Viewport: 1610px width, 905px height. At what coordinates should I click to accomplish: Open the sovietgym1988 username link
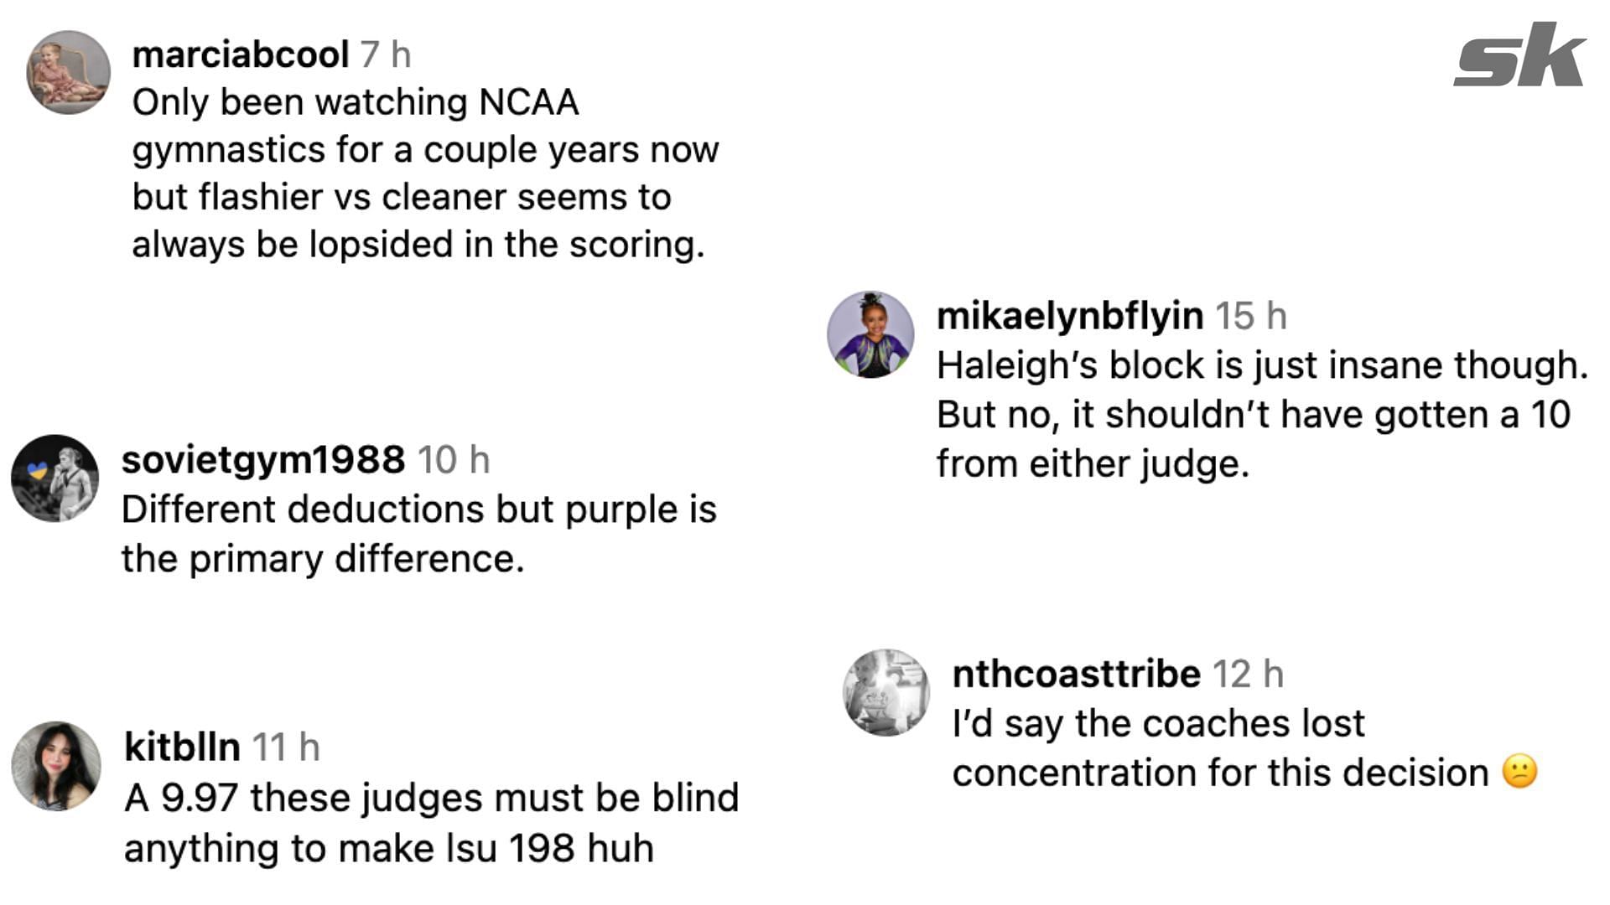(x=263, y=460)
